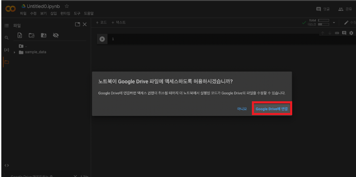Move cell up with the up arrow
This screenshot has width=356, height=177.
(322, 33)
